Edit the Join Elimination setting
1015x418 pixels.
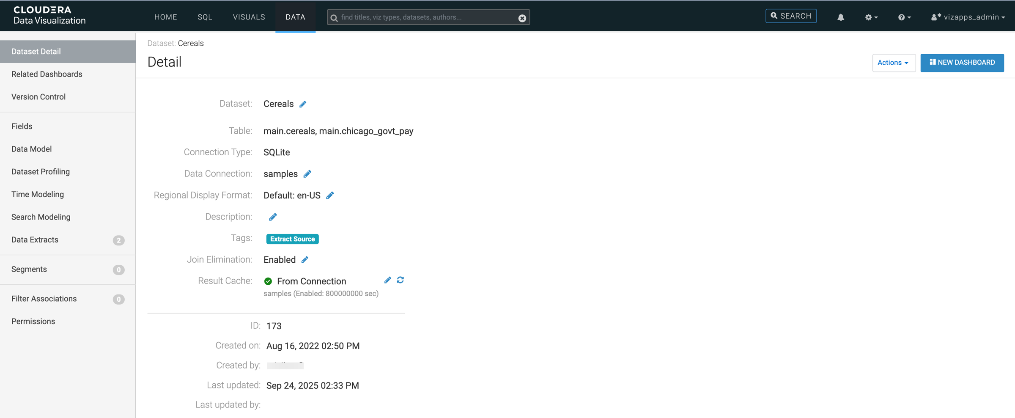pyautogui.click(x=305, y=260)
